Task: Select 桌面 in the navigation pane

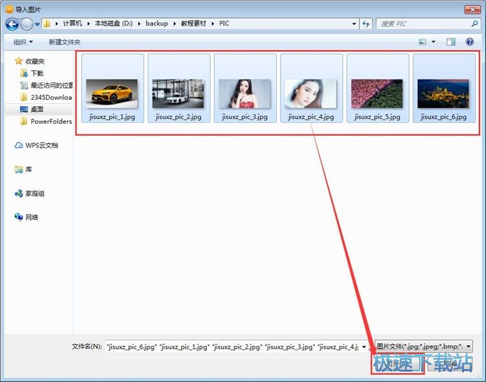Action: [x=37, y=109]
